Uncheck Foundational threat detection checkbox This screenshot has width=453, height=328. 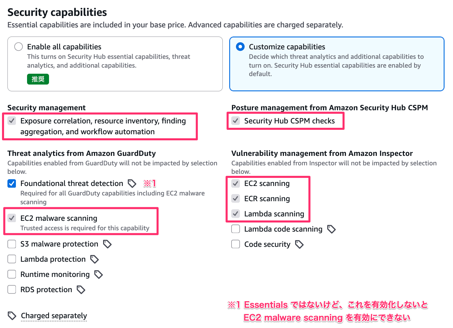[x=12, y=184]
